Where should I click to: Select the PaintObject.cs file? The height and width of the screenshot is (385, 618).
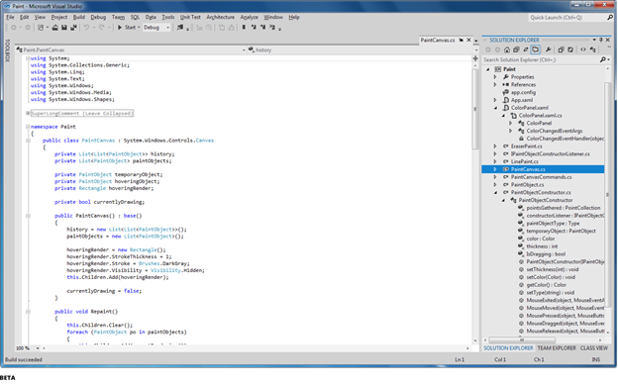tap(527, 185)
